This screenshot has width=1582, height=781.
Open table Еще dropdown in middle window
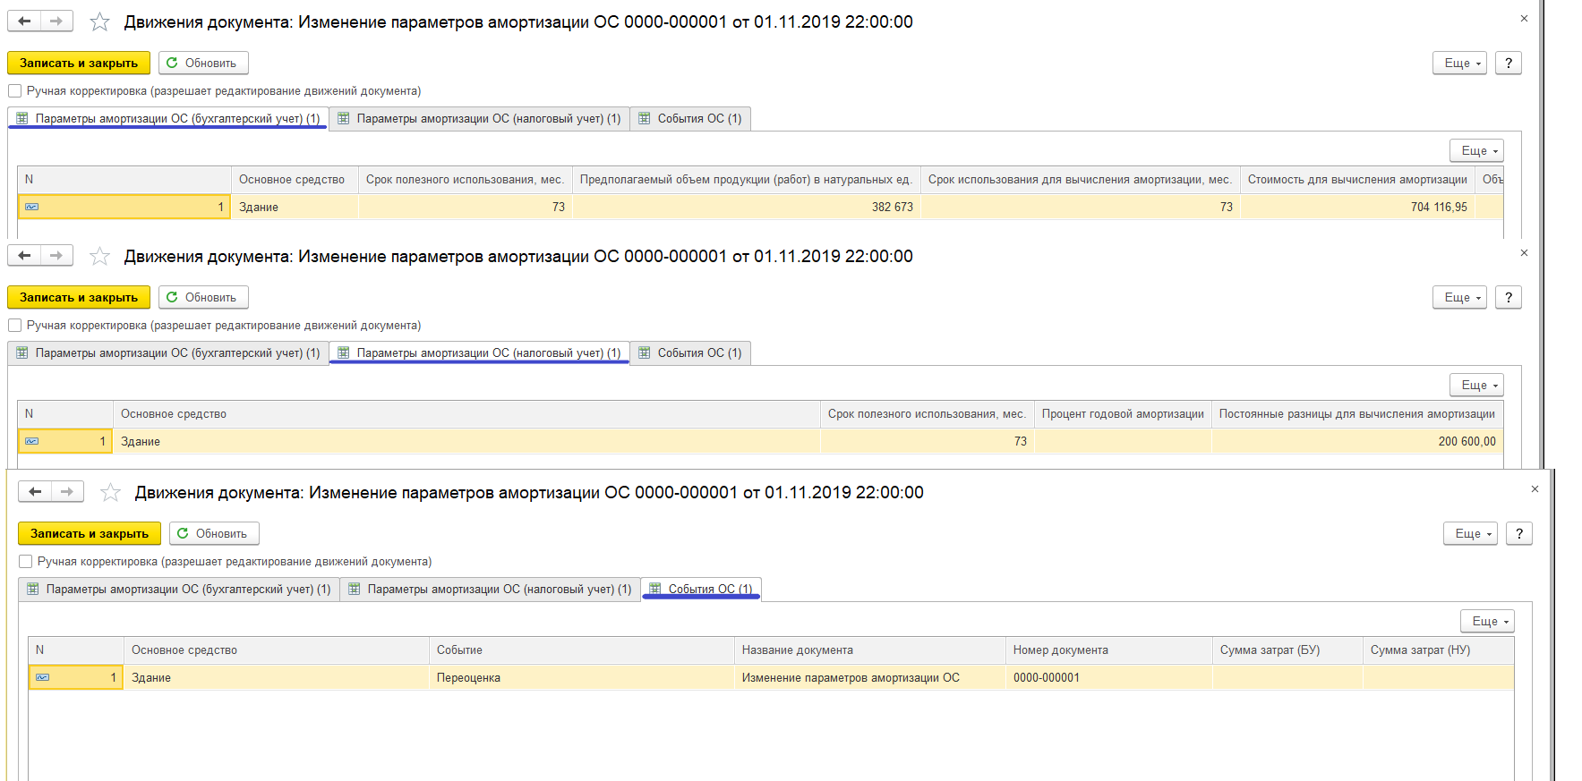tap(1477, 385)
